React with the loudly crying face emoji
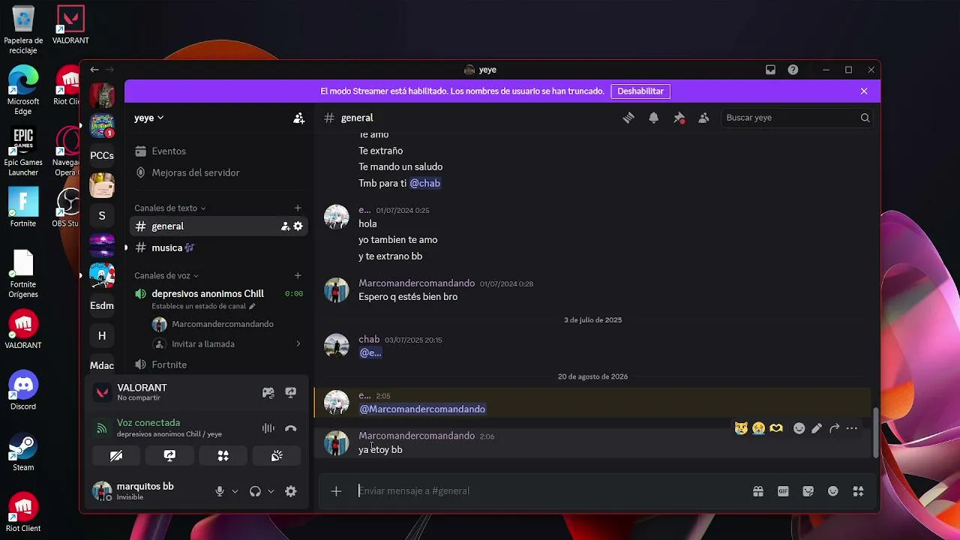 (x=759, y=428)
